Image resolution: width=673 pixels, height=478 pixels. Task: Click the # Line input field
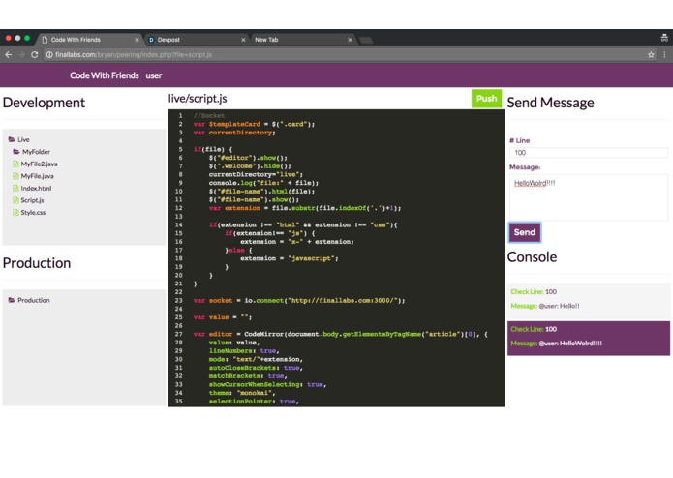click(x=589, y=153)
